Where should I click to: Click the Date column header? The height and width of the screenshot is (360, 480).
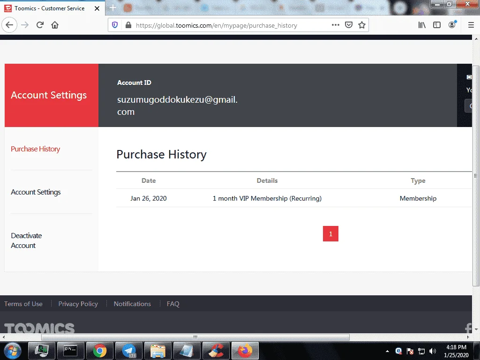click(x=149, y=180)
